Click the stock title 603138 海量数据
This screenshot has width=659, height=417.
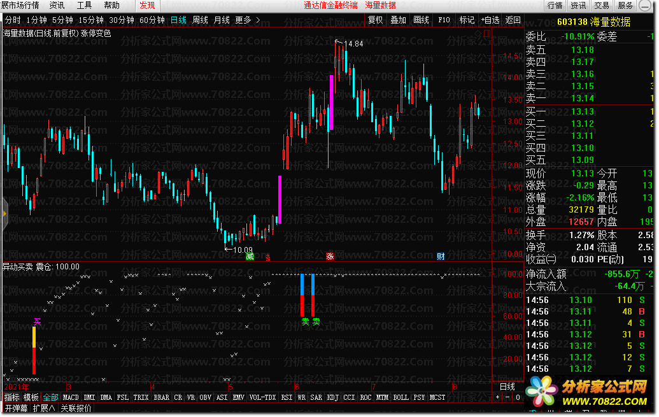[x=593, y=22]
